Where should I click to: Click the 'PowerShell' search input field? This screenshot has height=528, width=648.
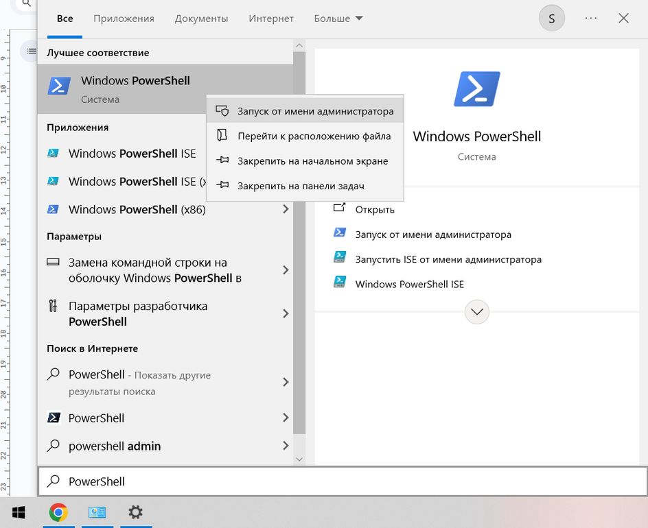[x=343, y=481]
